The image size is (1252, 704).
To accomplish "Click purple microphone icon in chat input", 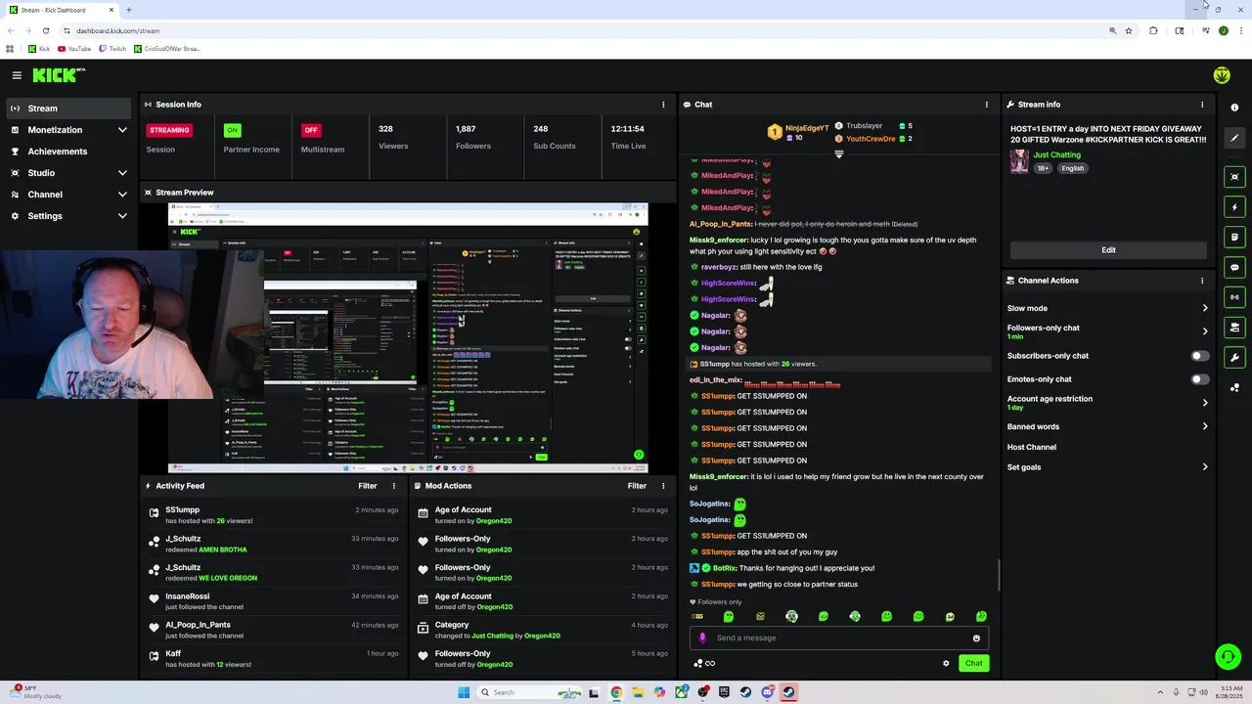I will (x=702, y=638).
